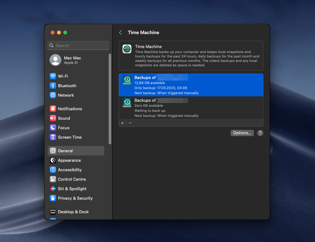Open Sound settings pane
Image resolution: width=315 pixels, height=242 pixels.
click(x=76, y=118)
